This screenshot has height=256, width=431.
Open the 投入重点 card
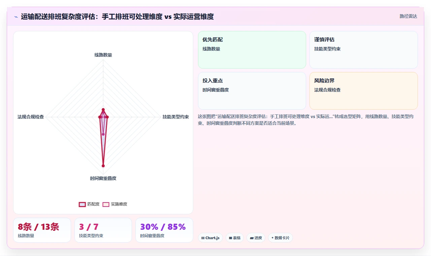click(252, 91)
